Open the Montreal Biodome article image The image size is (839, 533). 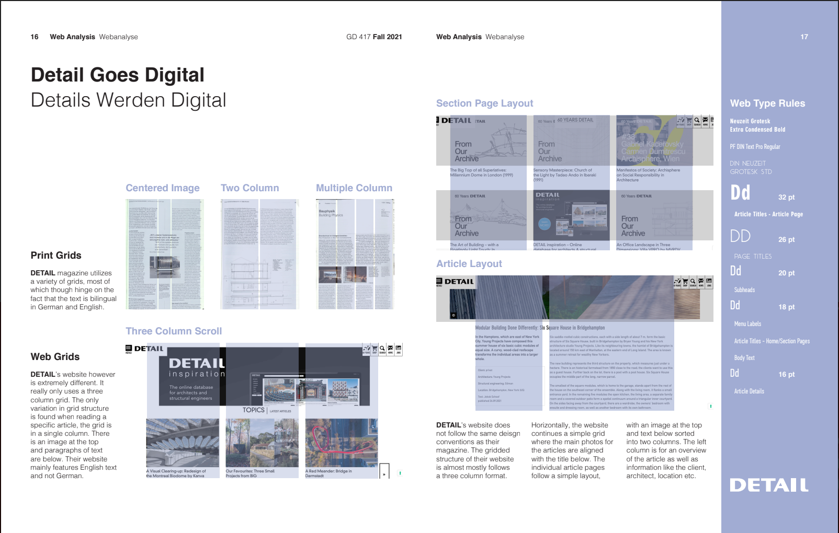coord(183,443)
